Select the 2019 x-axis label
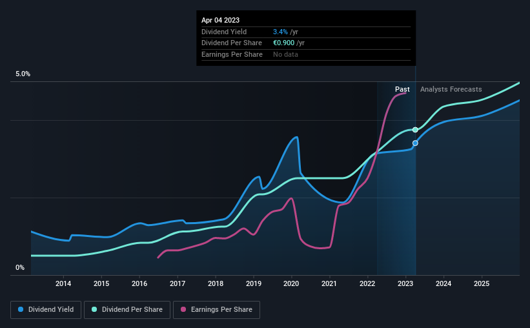Viewport: 530px width, 328px height. pyautogui.click(x=254, y=283)
